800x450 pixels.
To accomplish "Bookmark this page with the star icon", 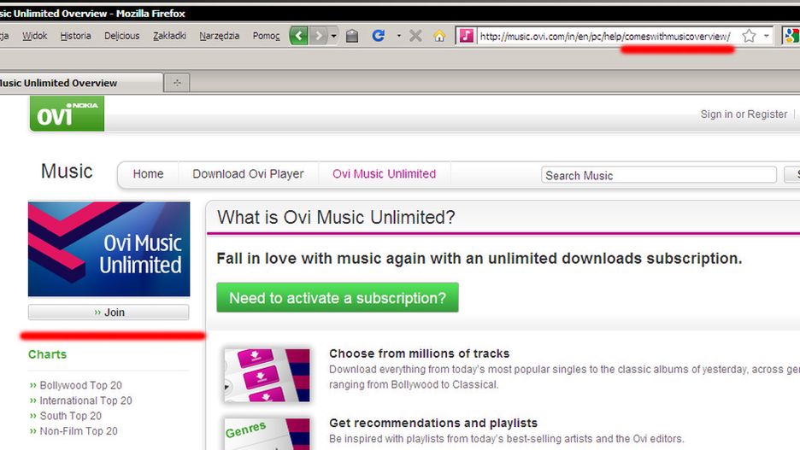I will click(749, 36).
